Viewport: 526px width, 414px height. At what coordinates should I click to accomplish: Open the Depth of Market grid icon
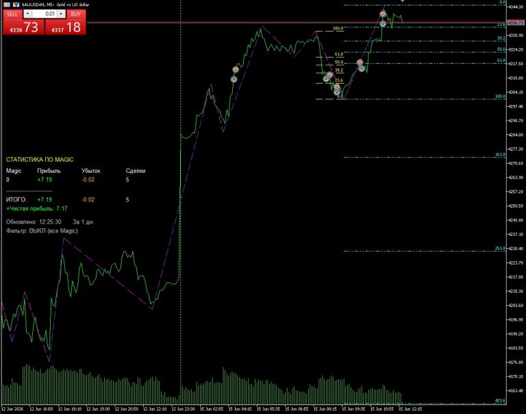tap(7, 4)
